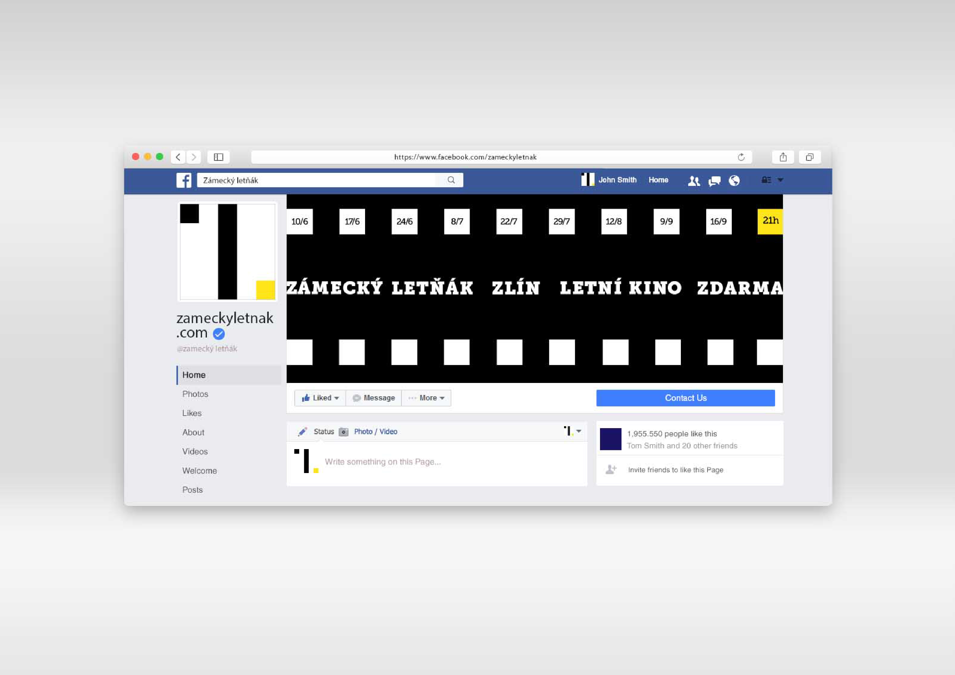This screenshot has width=955, height=675.
Task: Open the messages chat icon
Action: [x=714, y=181]
